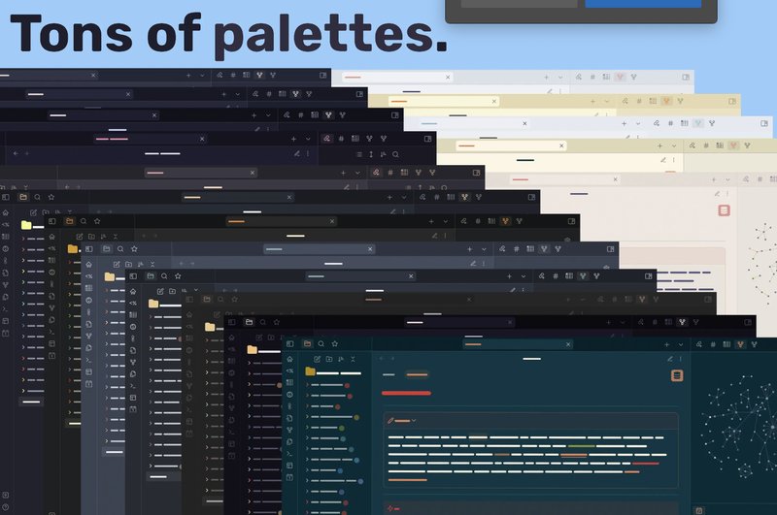The width and height of the screenshot is (777, 515).
Task: Expand the first item under the teal window's folder
Action: [x=309, y=385]
